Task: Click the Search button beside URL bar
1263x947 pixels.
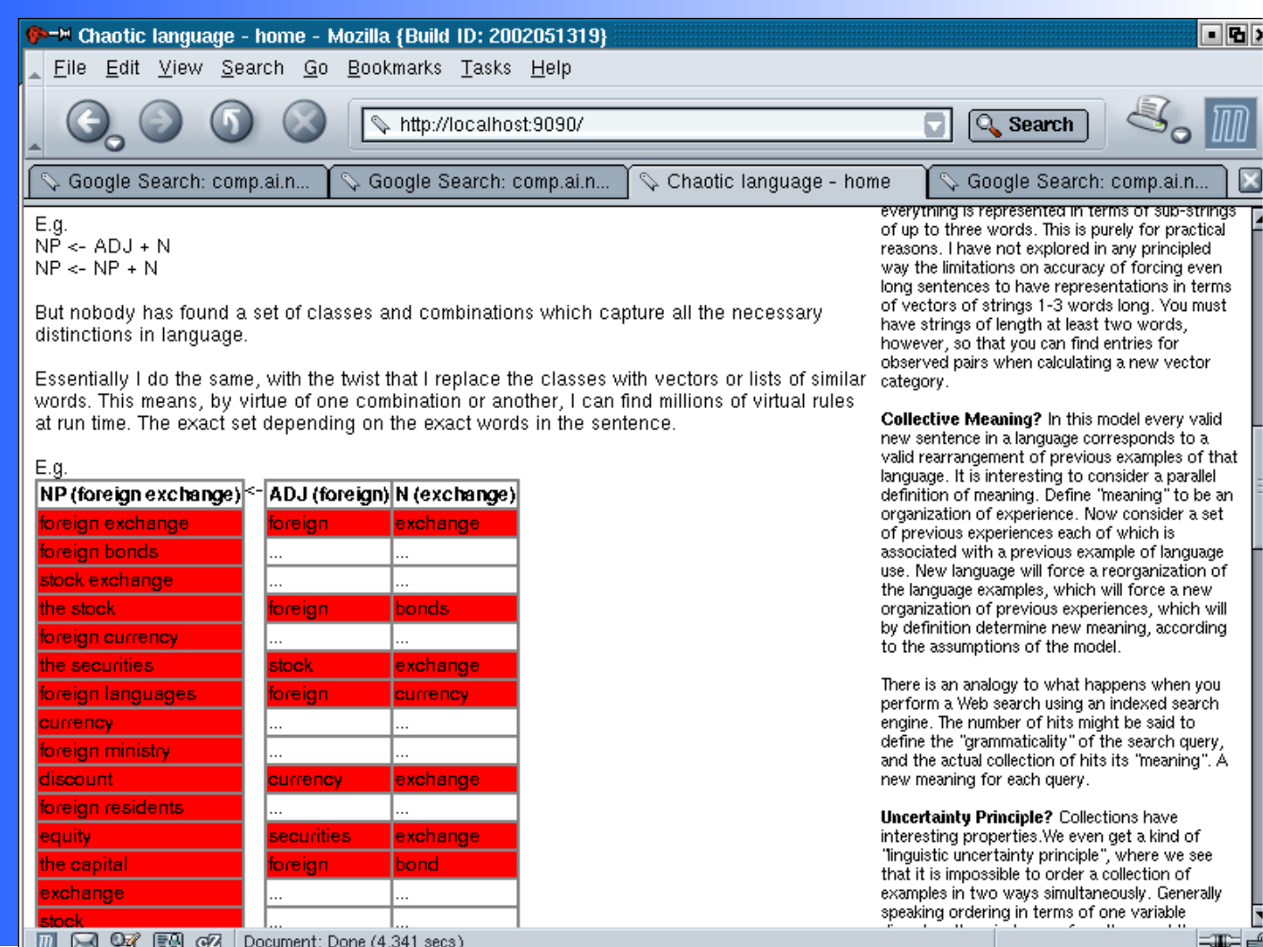Action: (1028, 125)
